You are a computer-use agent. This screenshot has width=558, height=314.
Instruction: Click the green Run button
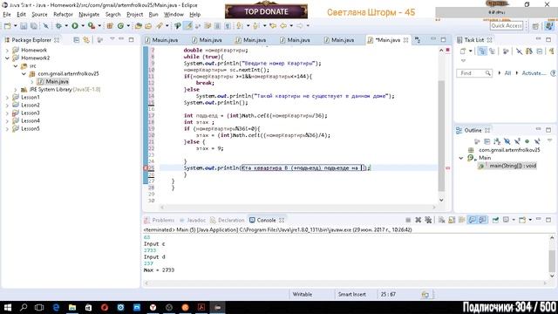pyautogui.click(x=75, y=25)
